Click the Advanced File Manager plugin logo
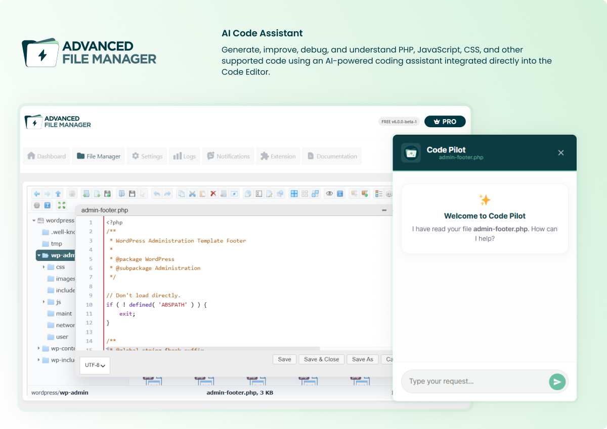 coord(58,122)
